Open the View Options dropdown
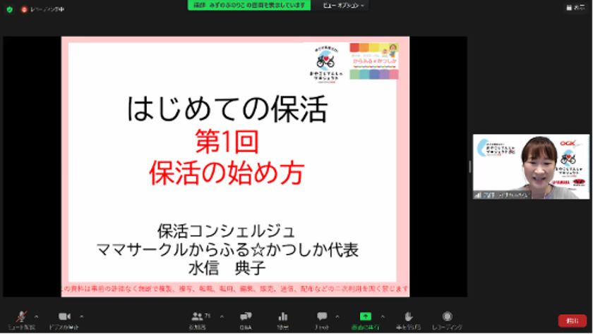Image resolution: width=593 pixels, height=334 pixels. (343, 5)
